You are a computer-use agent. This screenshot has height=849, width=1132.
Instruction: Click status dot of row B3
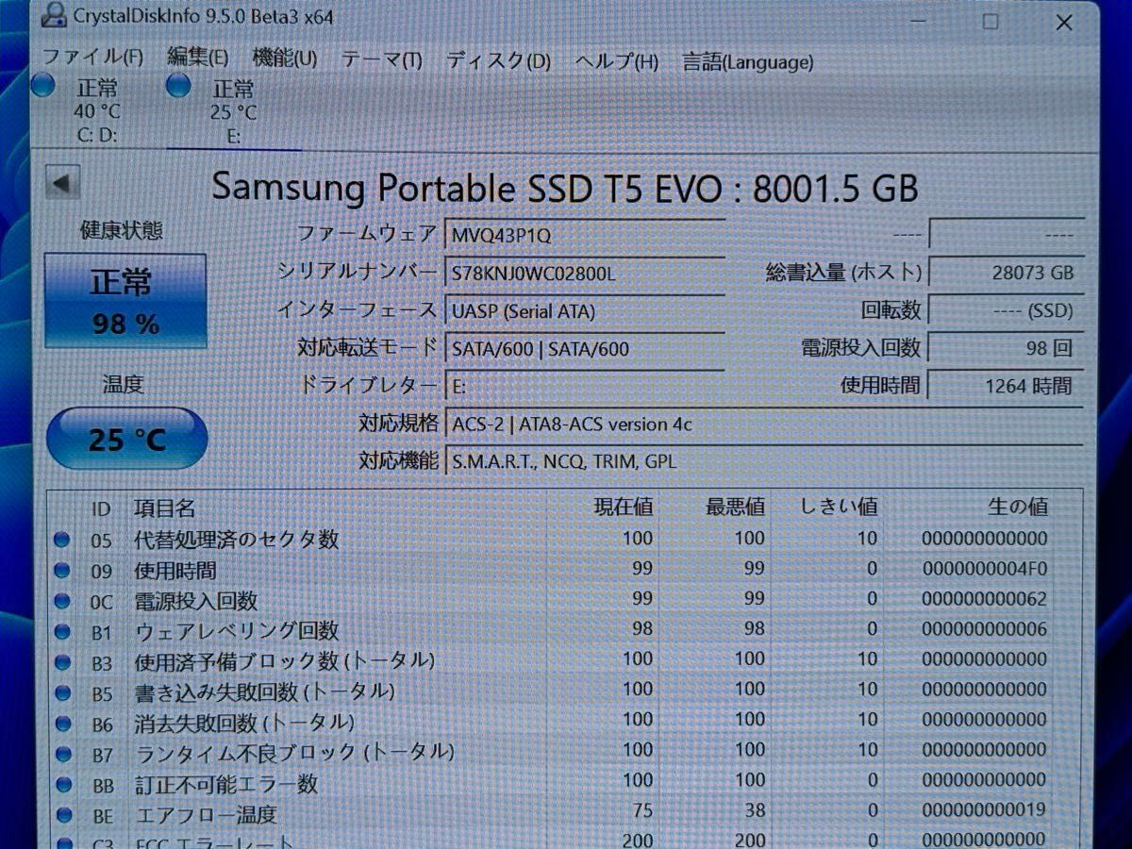[x=62, y=661]
